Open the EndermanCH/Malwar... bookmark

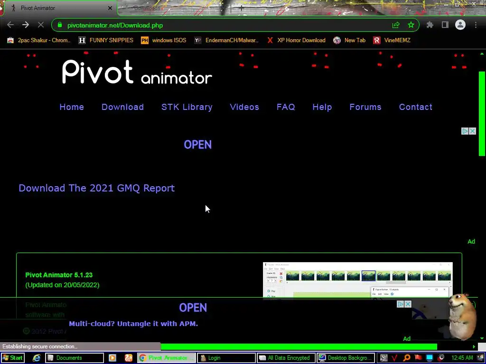coord(226,40)
